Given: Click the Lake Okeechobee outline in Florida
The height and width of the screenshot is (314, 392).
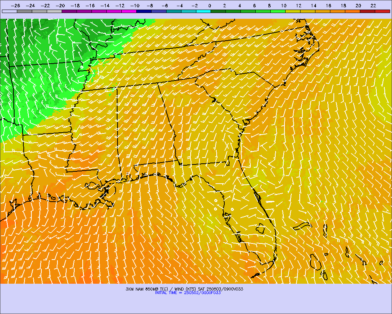Looking at the screenshot, I should click(260, 229).
